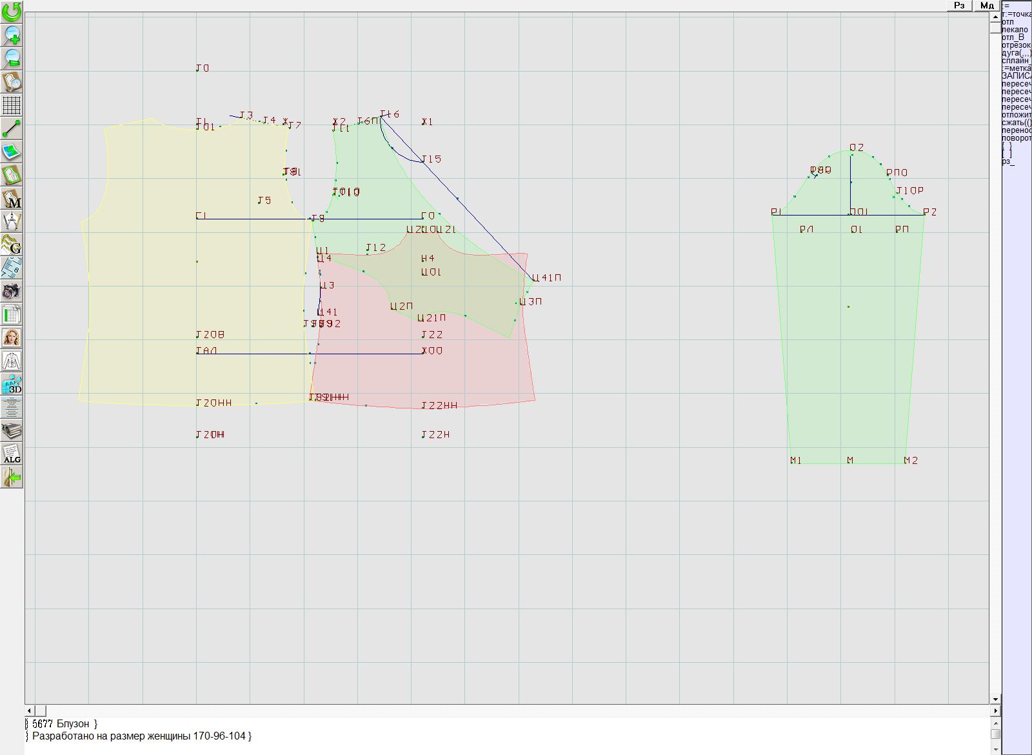Select the 'сплайн' operator in the list
Screen dimensions: 1032x755
(x=1016, y=61)
